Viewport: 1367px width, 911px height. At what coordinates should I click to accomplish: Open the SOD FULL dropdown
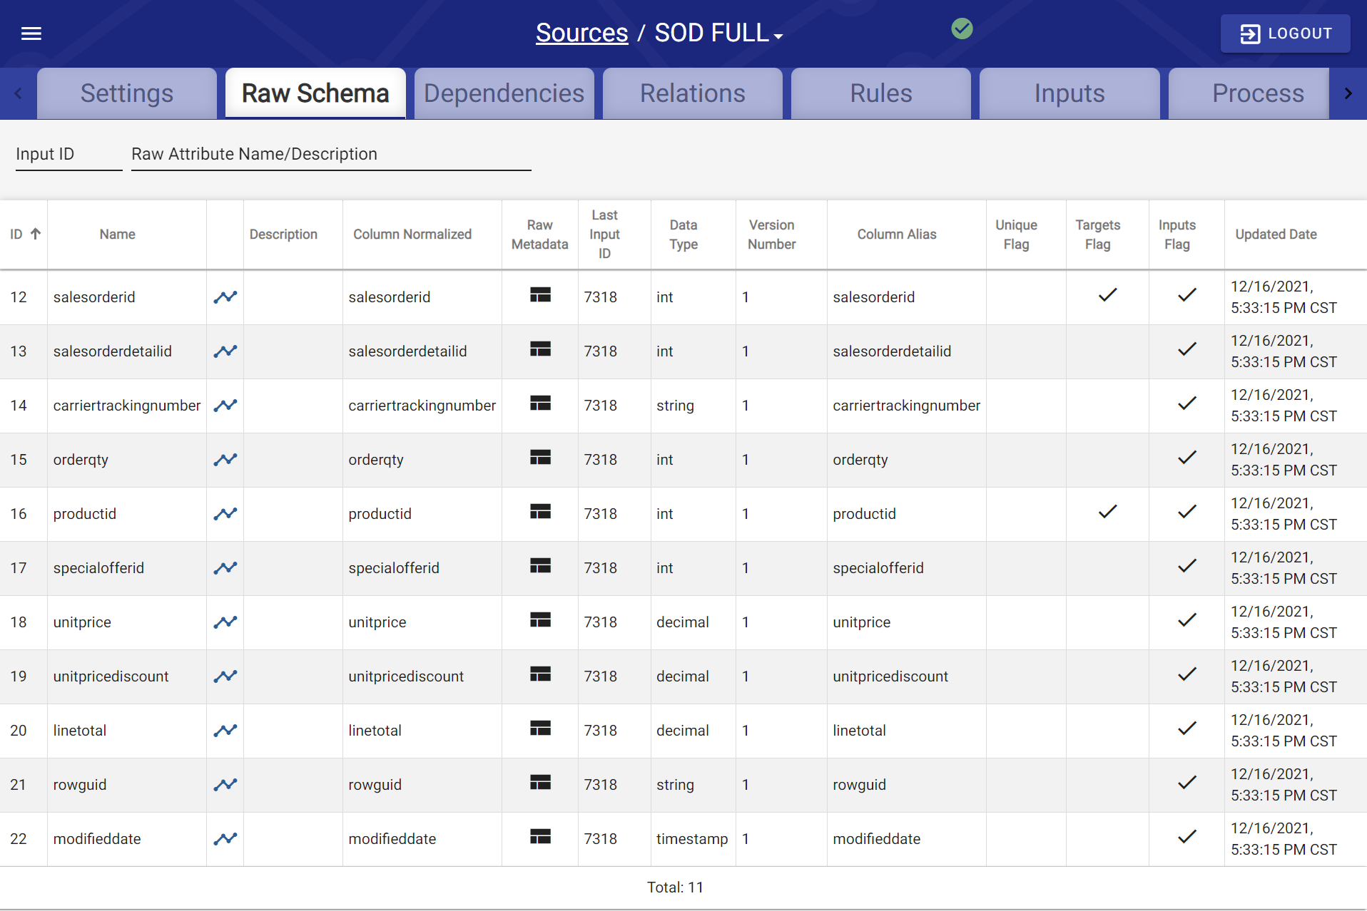pos(717,33)
